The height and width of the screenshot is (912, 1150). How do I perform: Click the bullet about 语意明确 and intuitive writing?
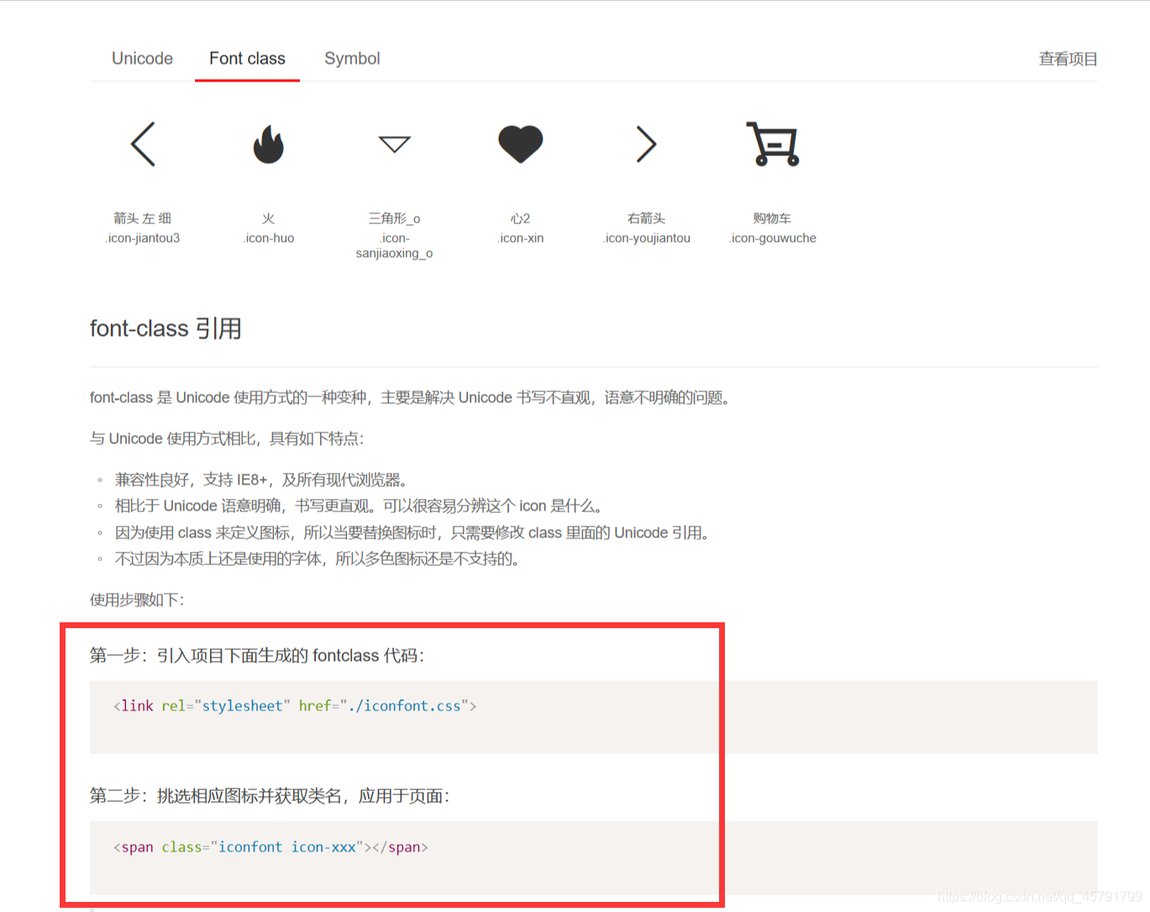[x=359, y=506]
